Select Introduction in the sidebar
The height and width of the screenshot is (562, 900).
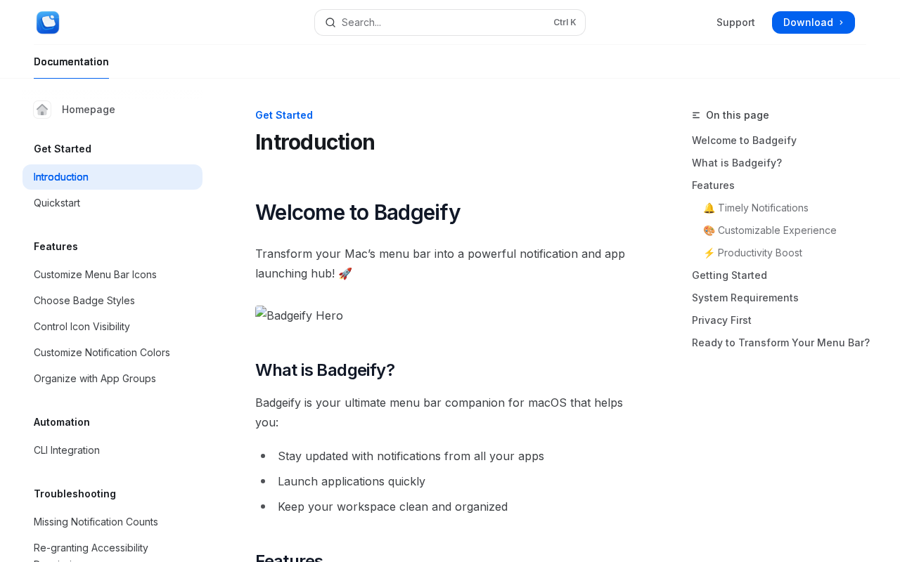tap(61, 177)
